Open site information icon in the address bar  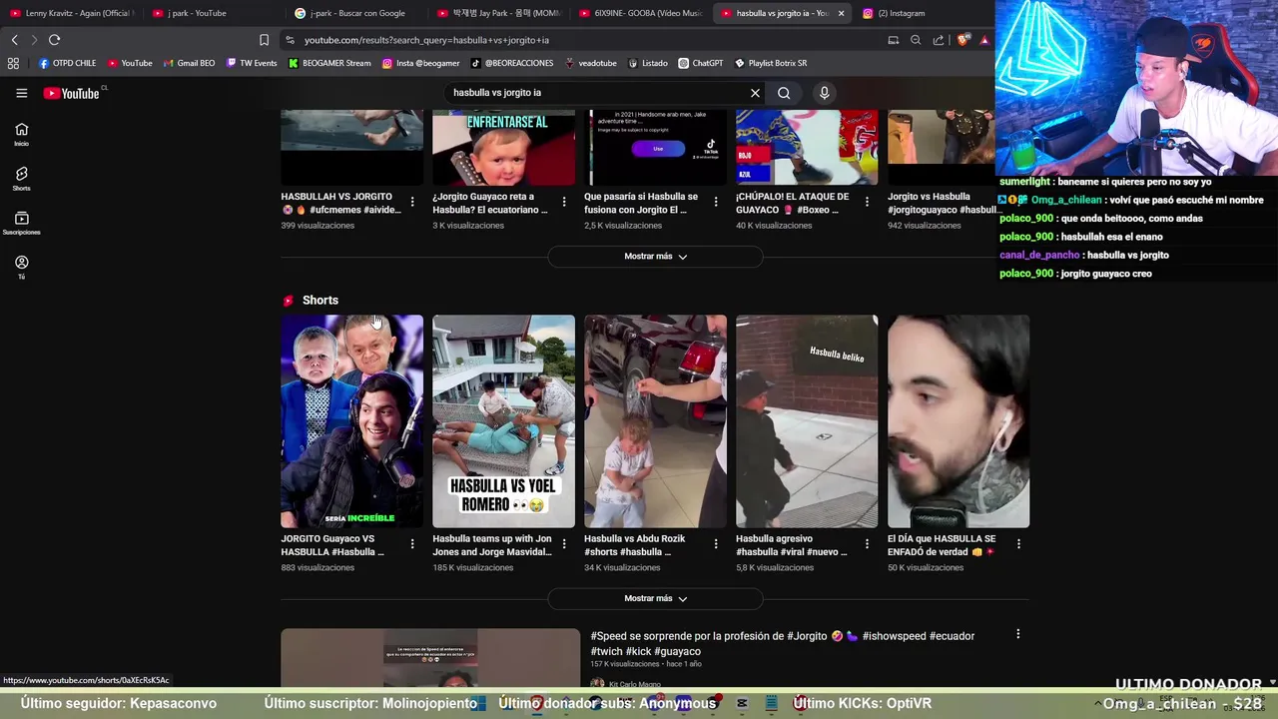[290, 40]
